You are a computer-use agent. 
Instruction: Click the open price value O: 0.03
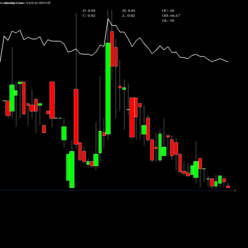click(89, 11)
